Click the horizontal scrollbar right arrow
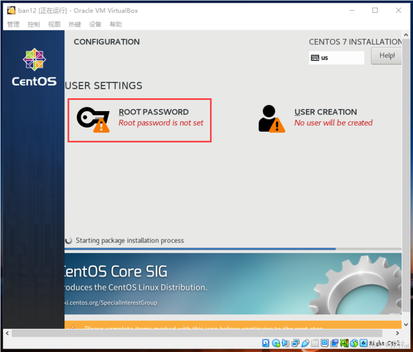The width and height of the screenshot is (413, 352). (x=397, y=333)
